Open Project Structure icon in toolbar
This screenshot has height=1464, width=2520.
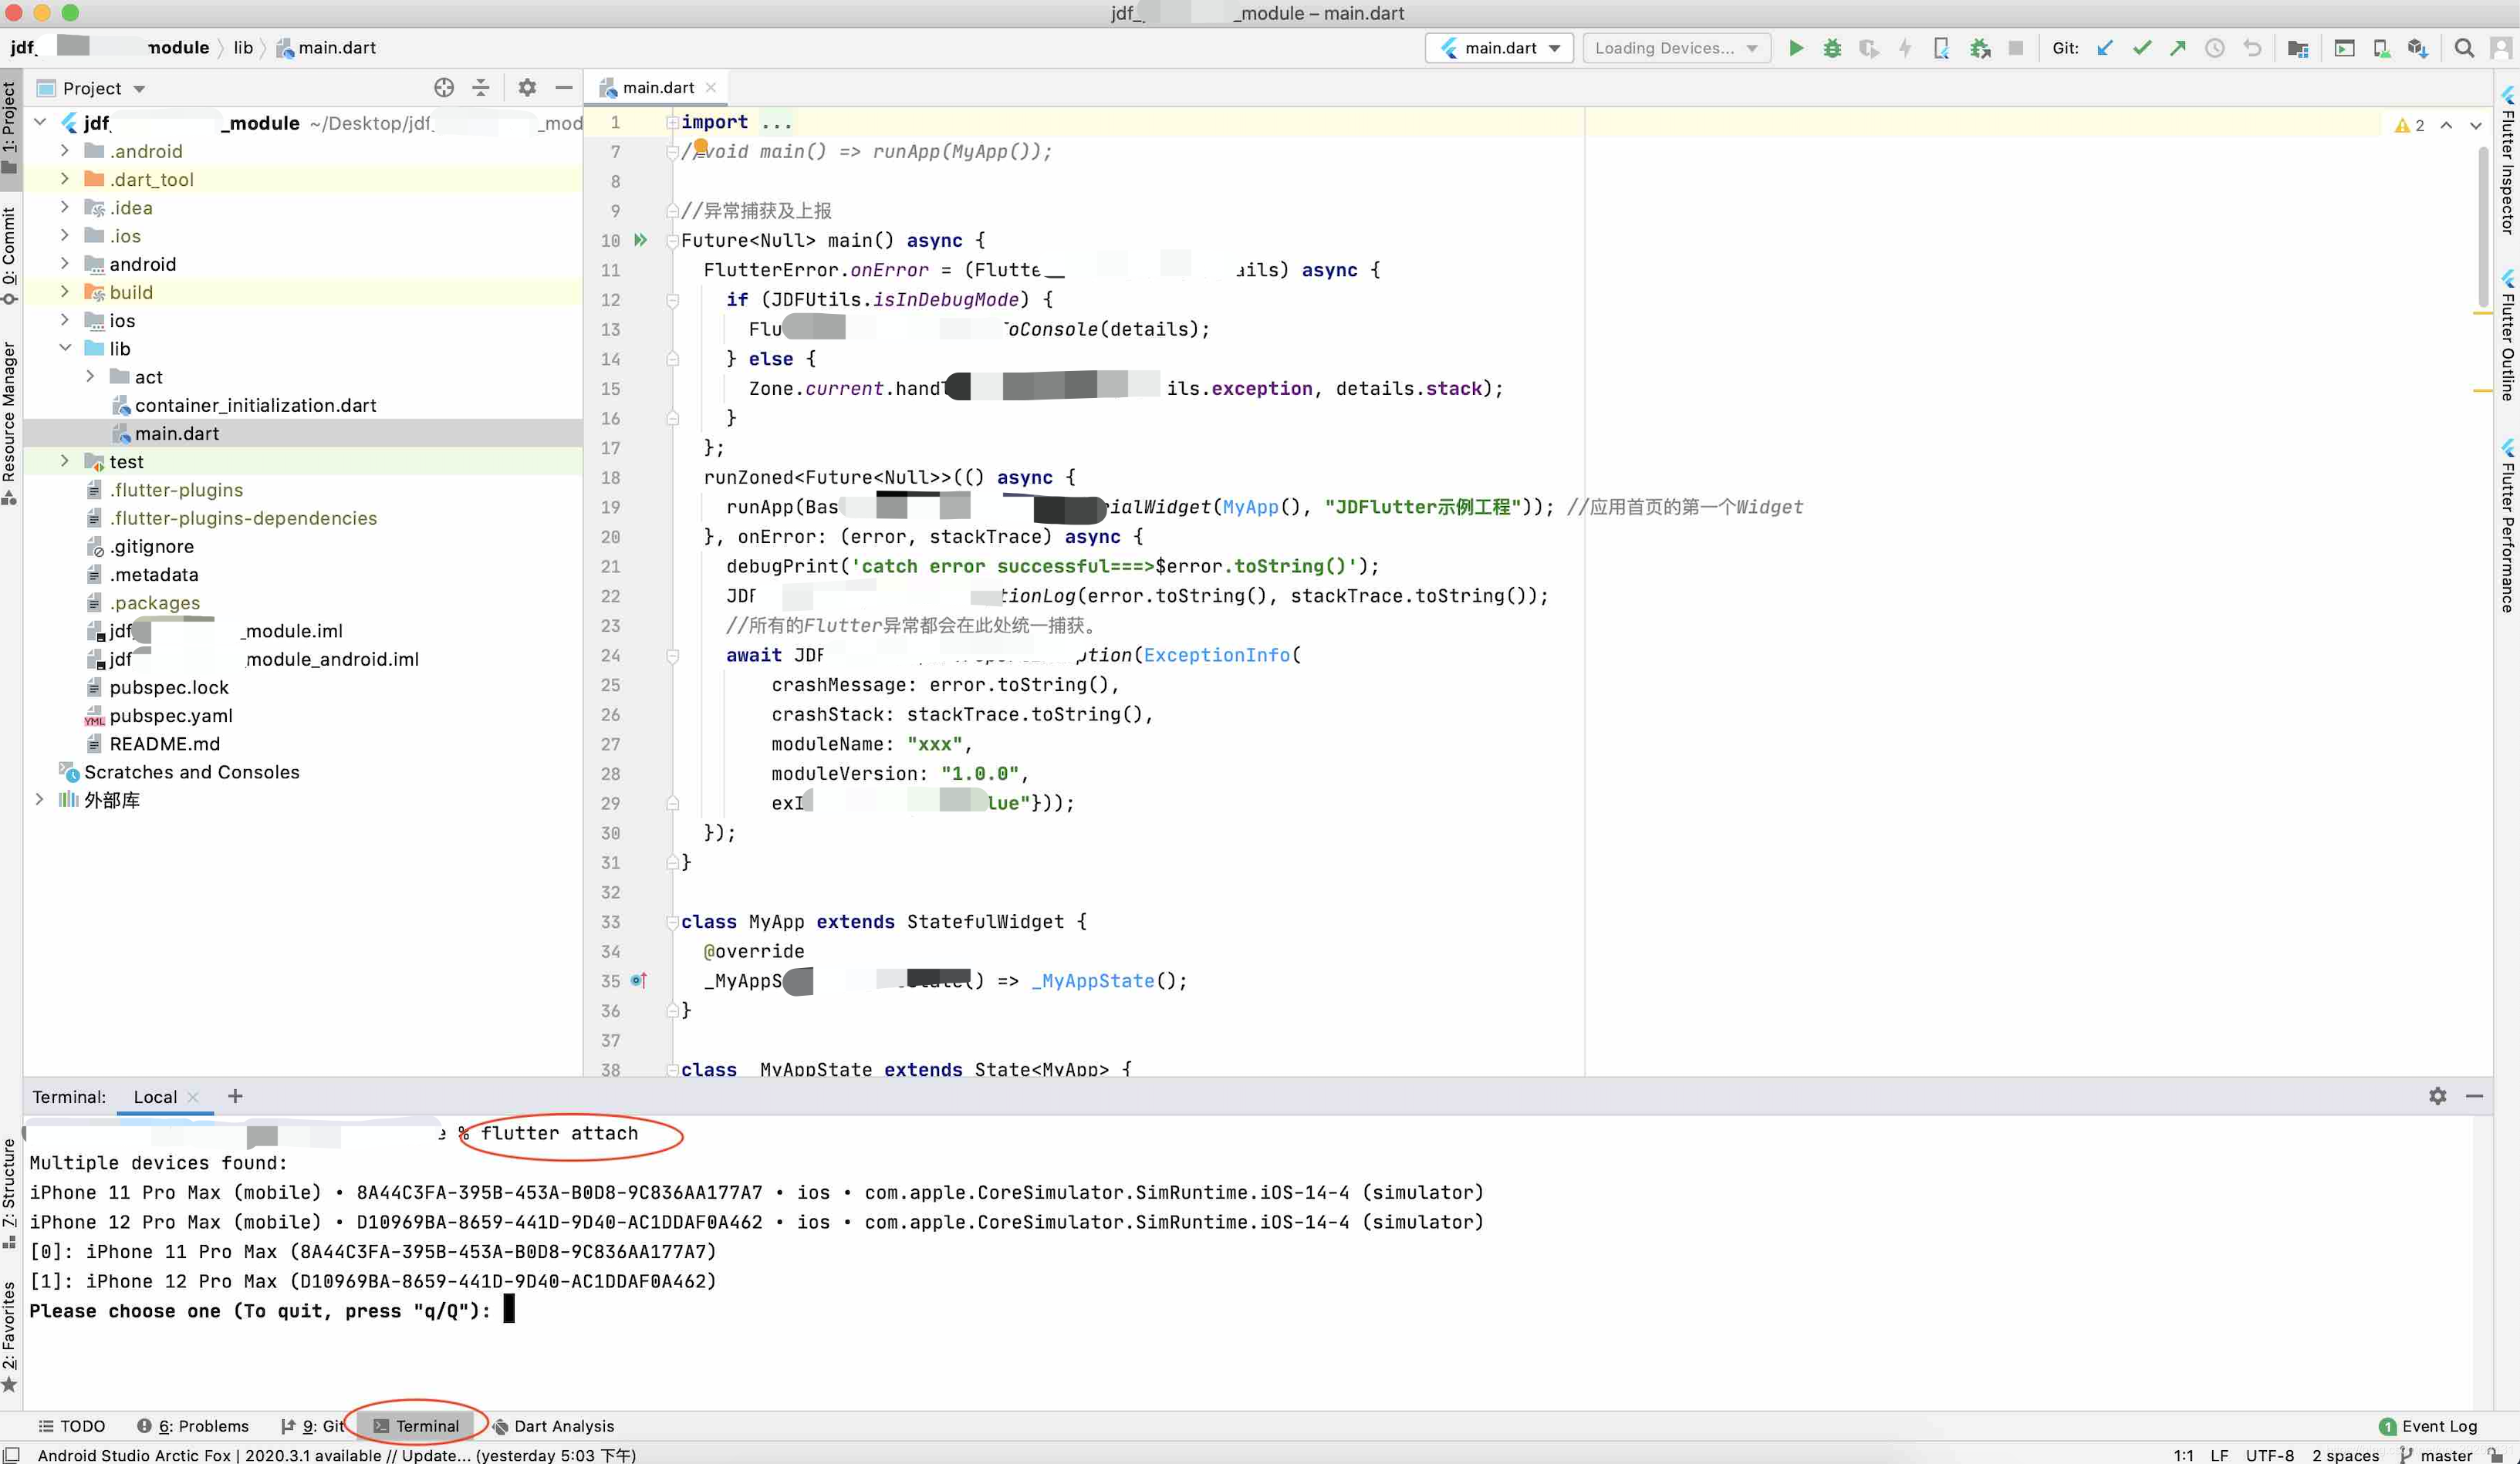point(2298,48)
